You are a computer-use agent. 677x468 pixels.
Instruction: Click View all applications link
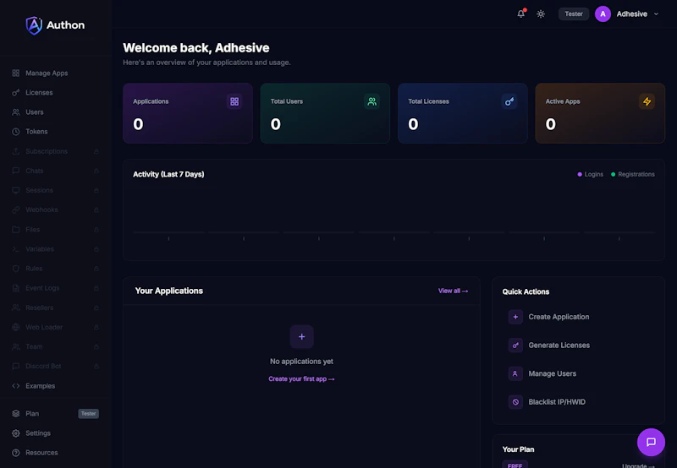[x=453, y=291]
